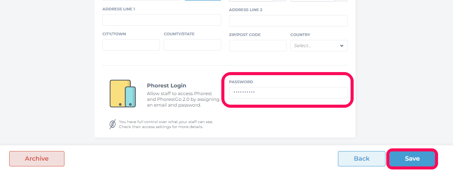Click the PASSWORD field label

(x=241, y=82)
